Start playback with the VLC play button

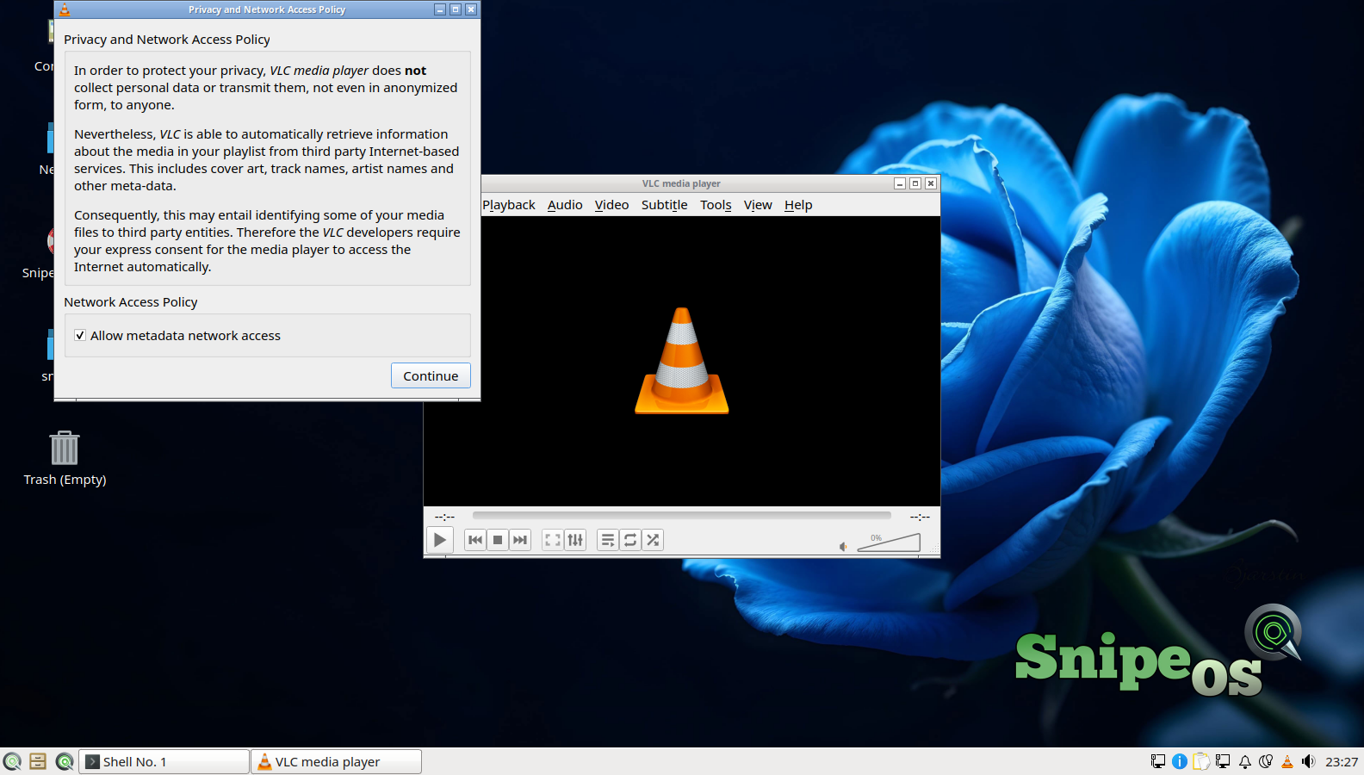click(439, 540)
